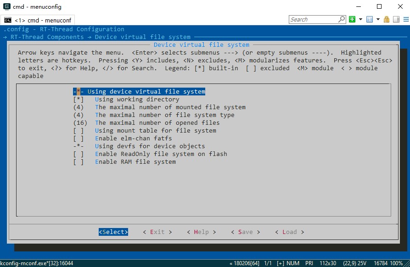Click the < Exit > button
This screenshot has width=410, height=267.
pyautogui.click(x=157, y=232)
